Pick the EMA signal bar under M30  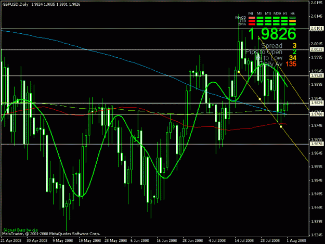pyautogui.click(x=276, y=24)
